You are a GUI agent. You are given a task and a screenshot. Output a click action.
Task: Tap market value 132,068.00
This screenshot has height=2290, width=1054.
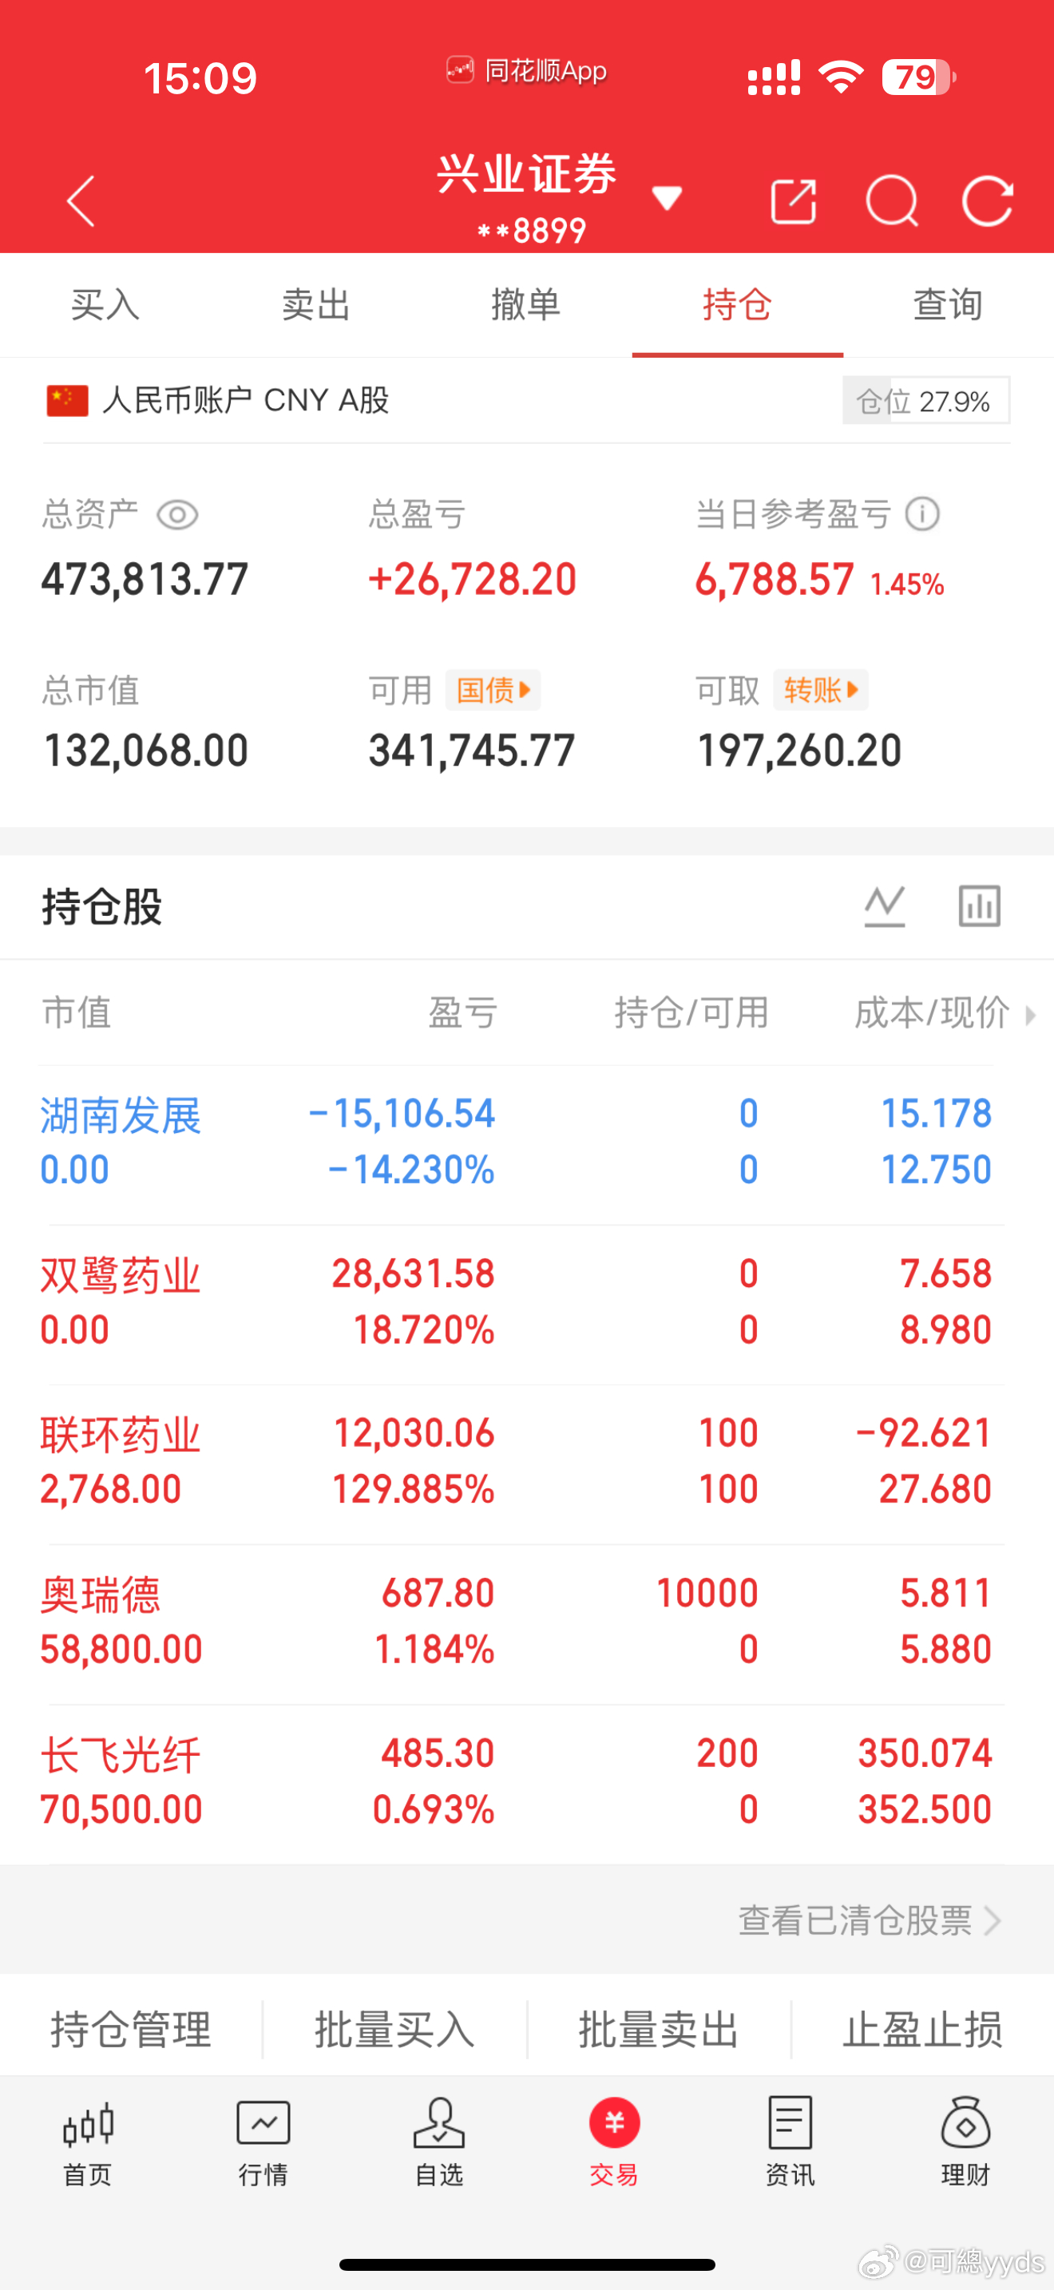pyautogui.click(x=146, y=751)
